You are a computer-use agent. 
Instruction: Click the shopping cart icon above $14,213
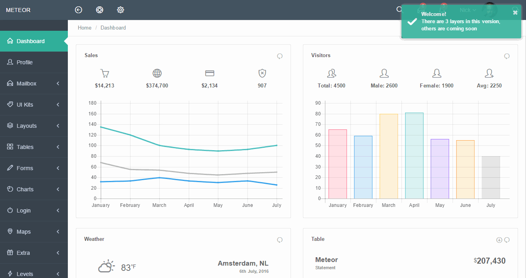(x=104, y=73)
